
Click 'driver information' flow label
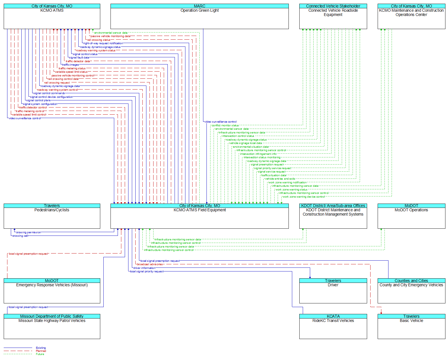[144, 268]
